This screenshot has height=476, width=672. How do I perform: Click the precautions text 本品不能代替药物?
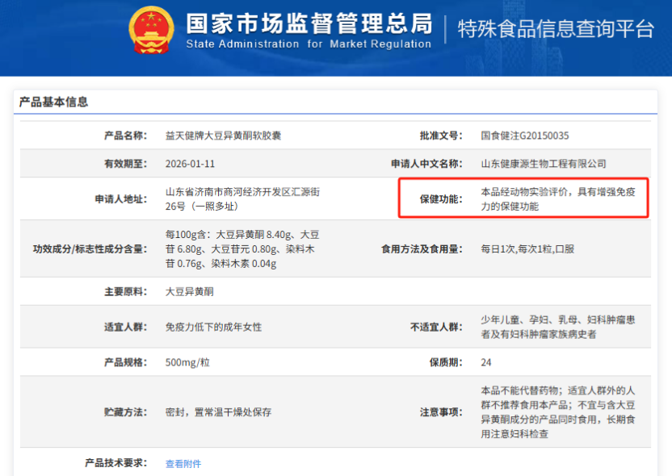[557, 412]
